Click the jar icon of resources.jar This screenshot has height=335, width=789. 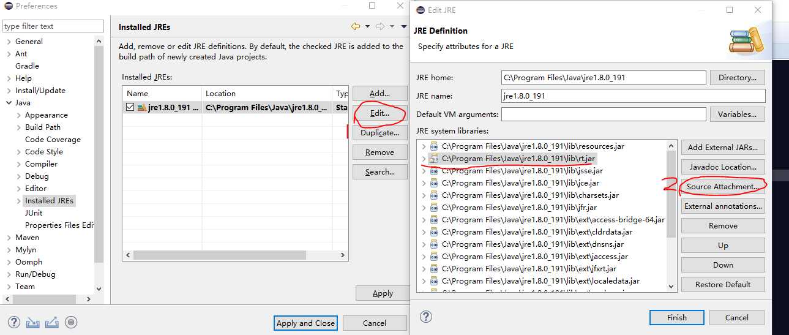tap(434, 146)
